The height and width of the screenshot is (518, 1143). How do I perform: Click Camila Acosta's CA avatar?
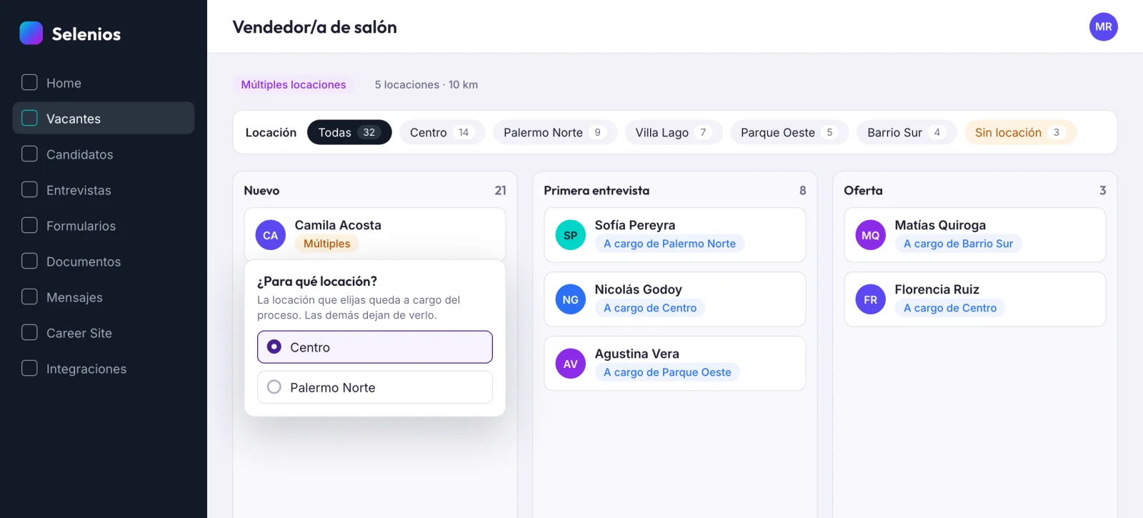[x=271, y=235]
